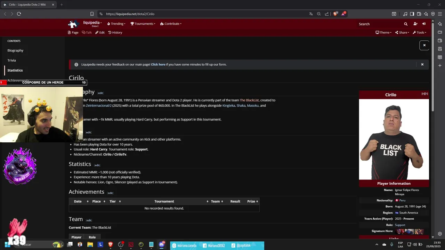Screen dimensions: 445x250
Task: Open the Brave Wallet toolbar icon
Action: (419, 14)
